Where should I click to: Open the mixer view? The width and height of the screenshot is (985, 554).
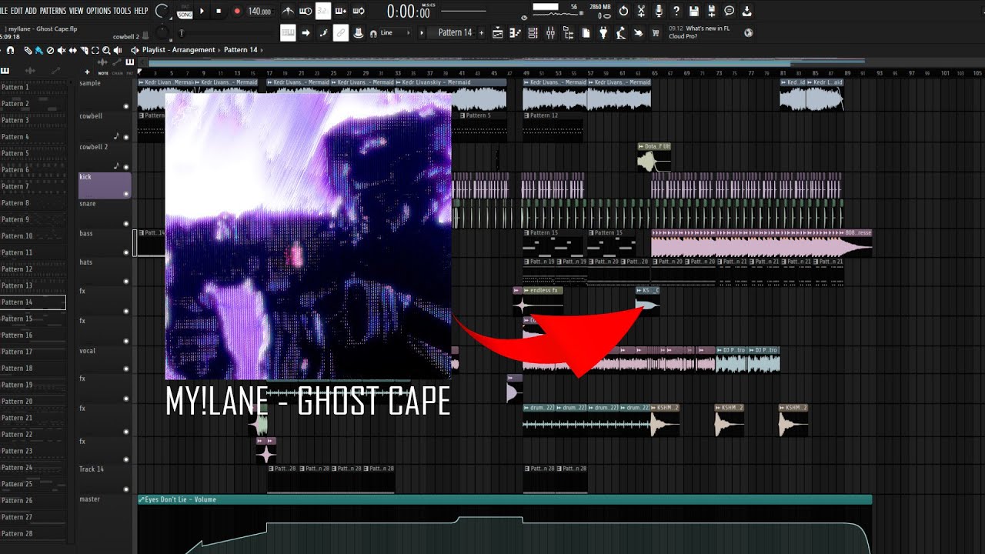(550, 33)
